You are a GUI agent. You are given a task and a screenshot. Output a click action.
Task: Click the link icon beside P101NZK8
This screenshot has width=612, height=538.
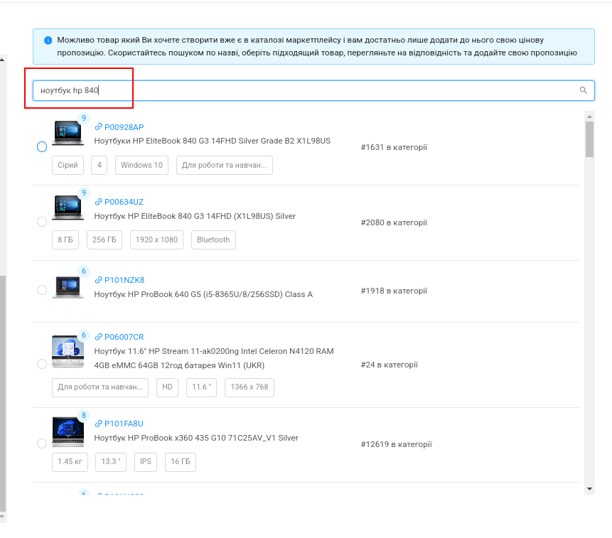pyautogui.click(x=99, y=280)
